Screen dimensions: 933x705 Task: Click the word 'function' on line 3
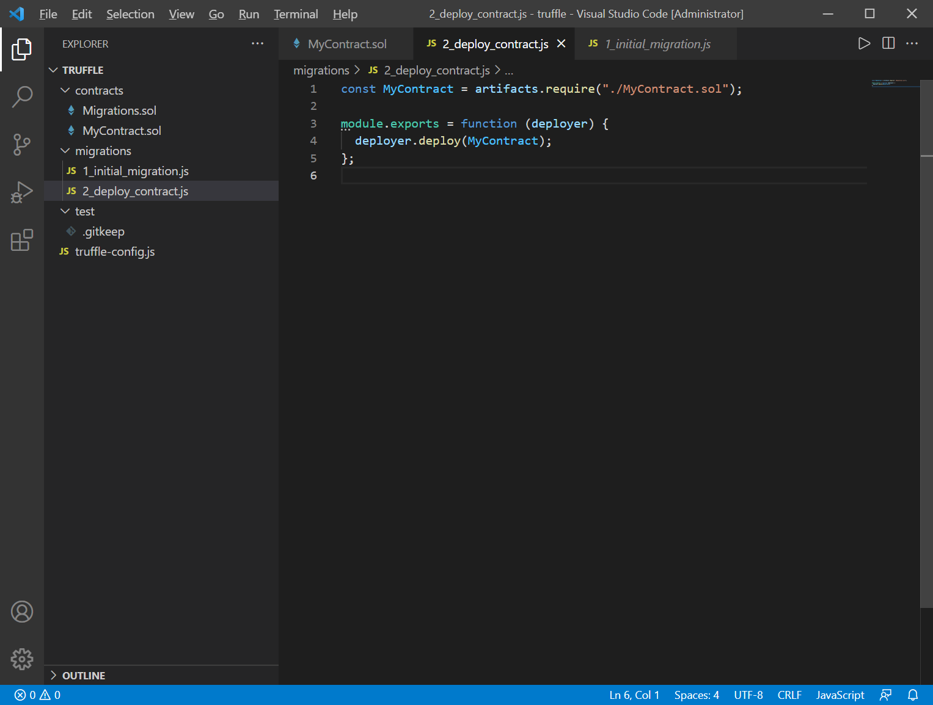tap(489, 123)
